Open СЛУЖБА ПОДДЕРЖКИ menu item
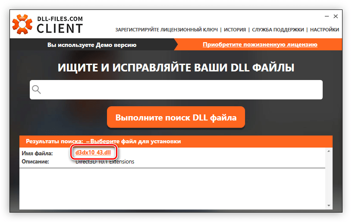 pos(278,30)
